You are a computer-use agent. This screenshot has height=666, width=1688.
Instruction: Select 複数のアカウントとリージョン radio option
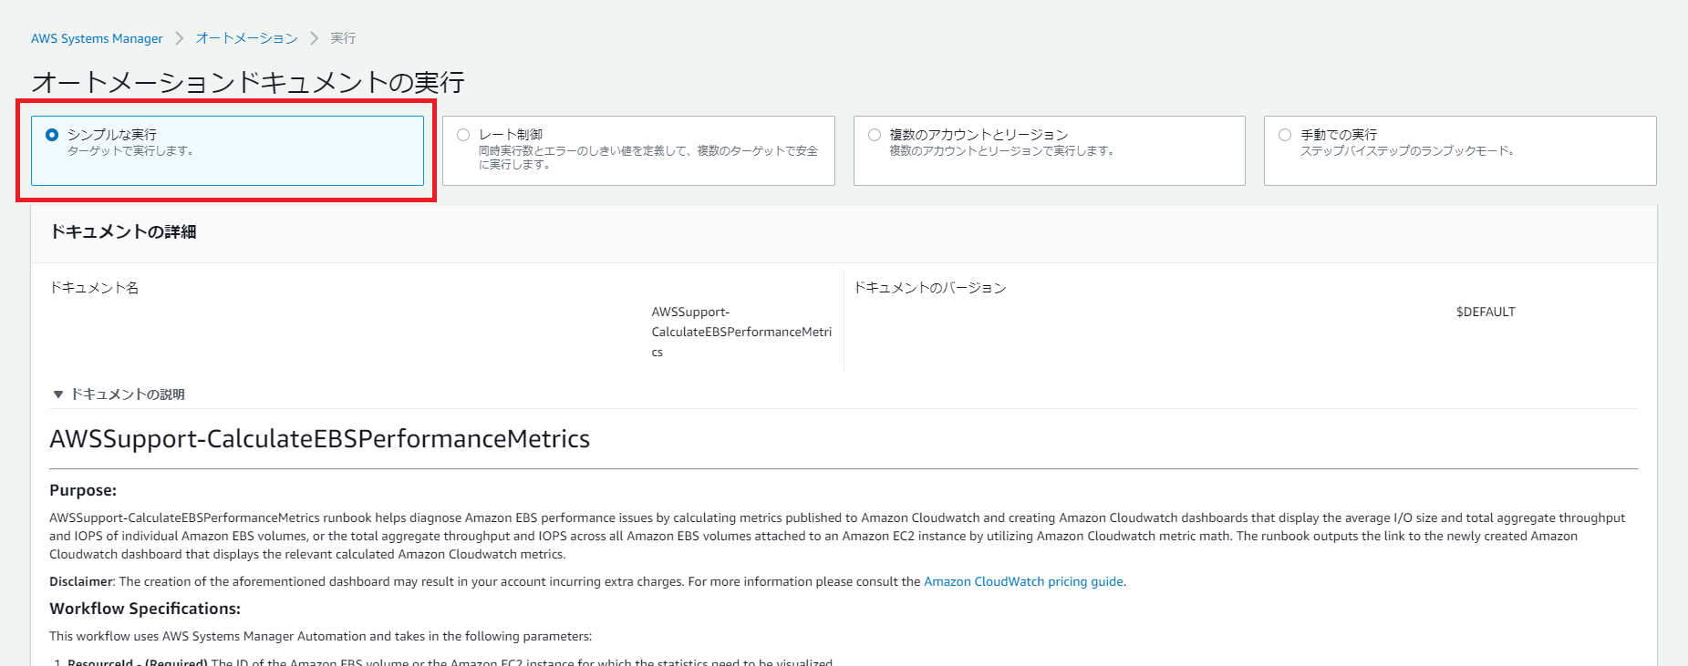[875, 135]
